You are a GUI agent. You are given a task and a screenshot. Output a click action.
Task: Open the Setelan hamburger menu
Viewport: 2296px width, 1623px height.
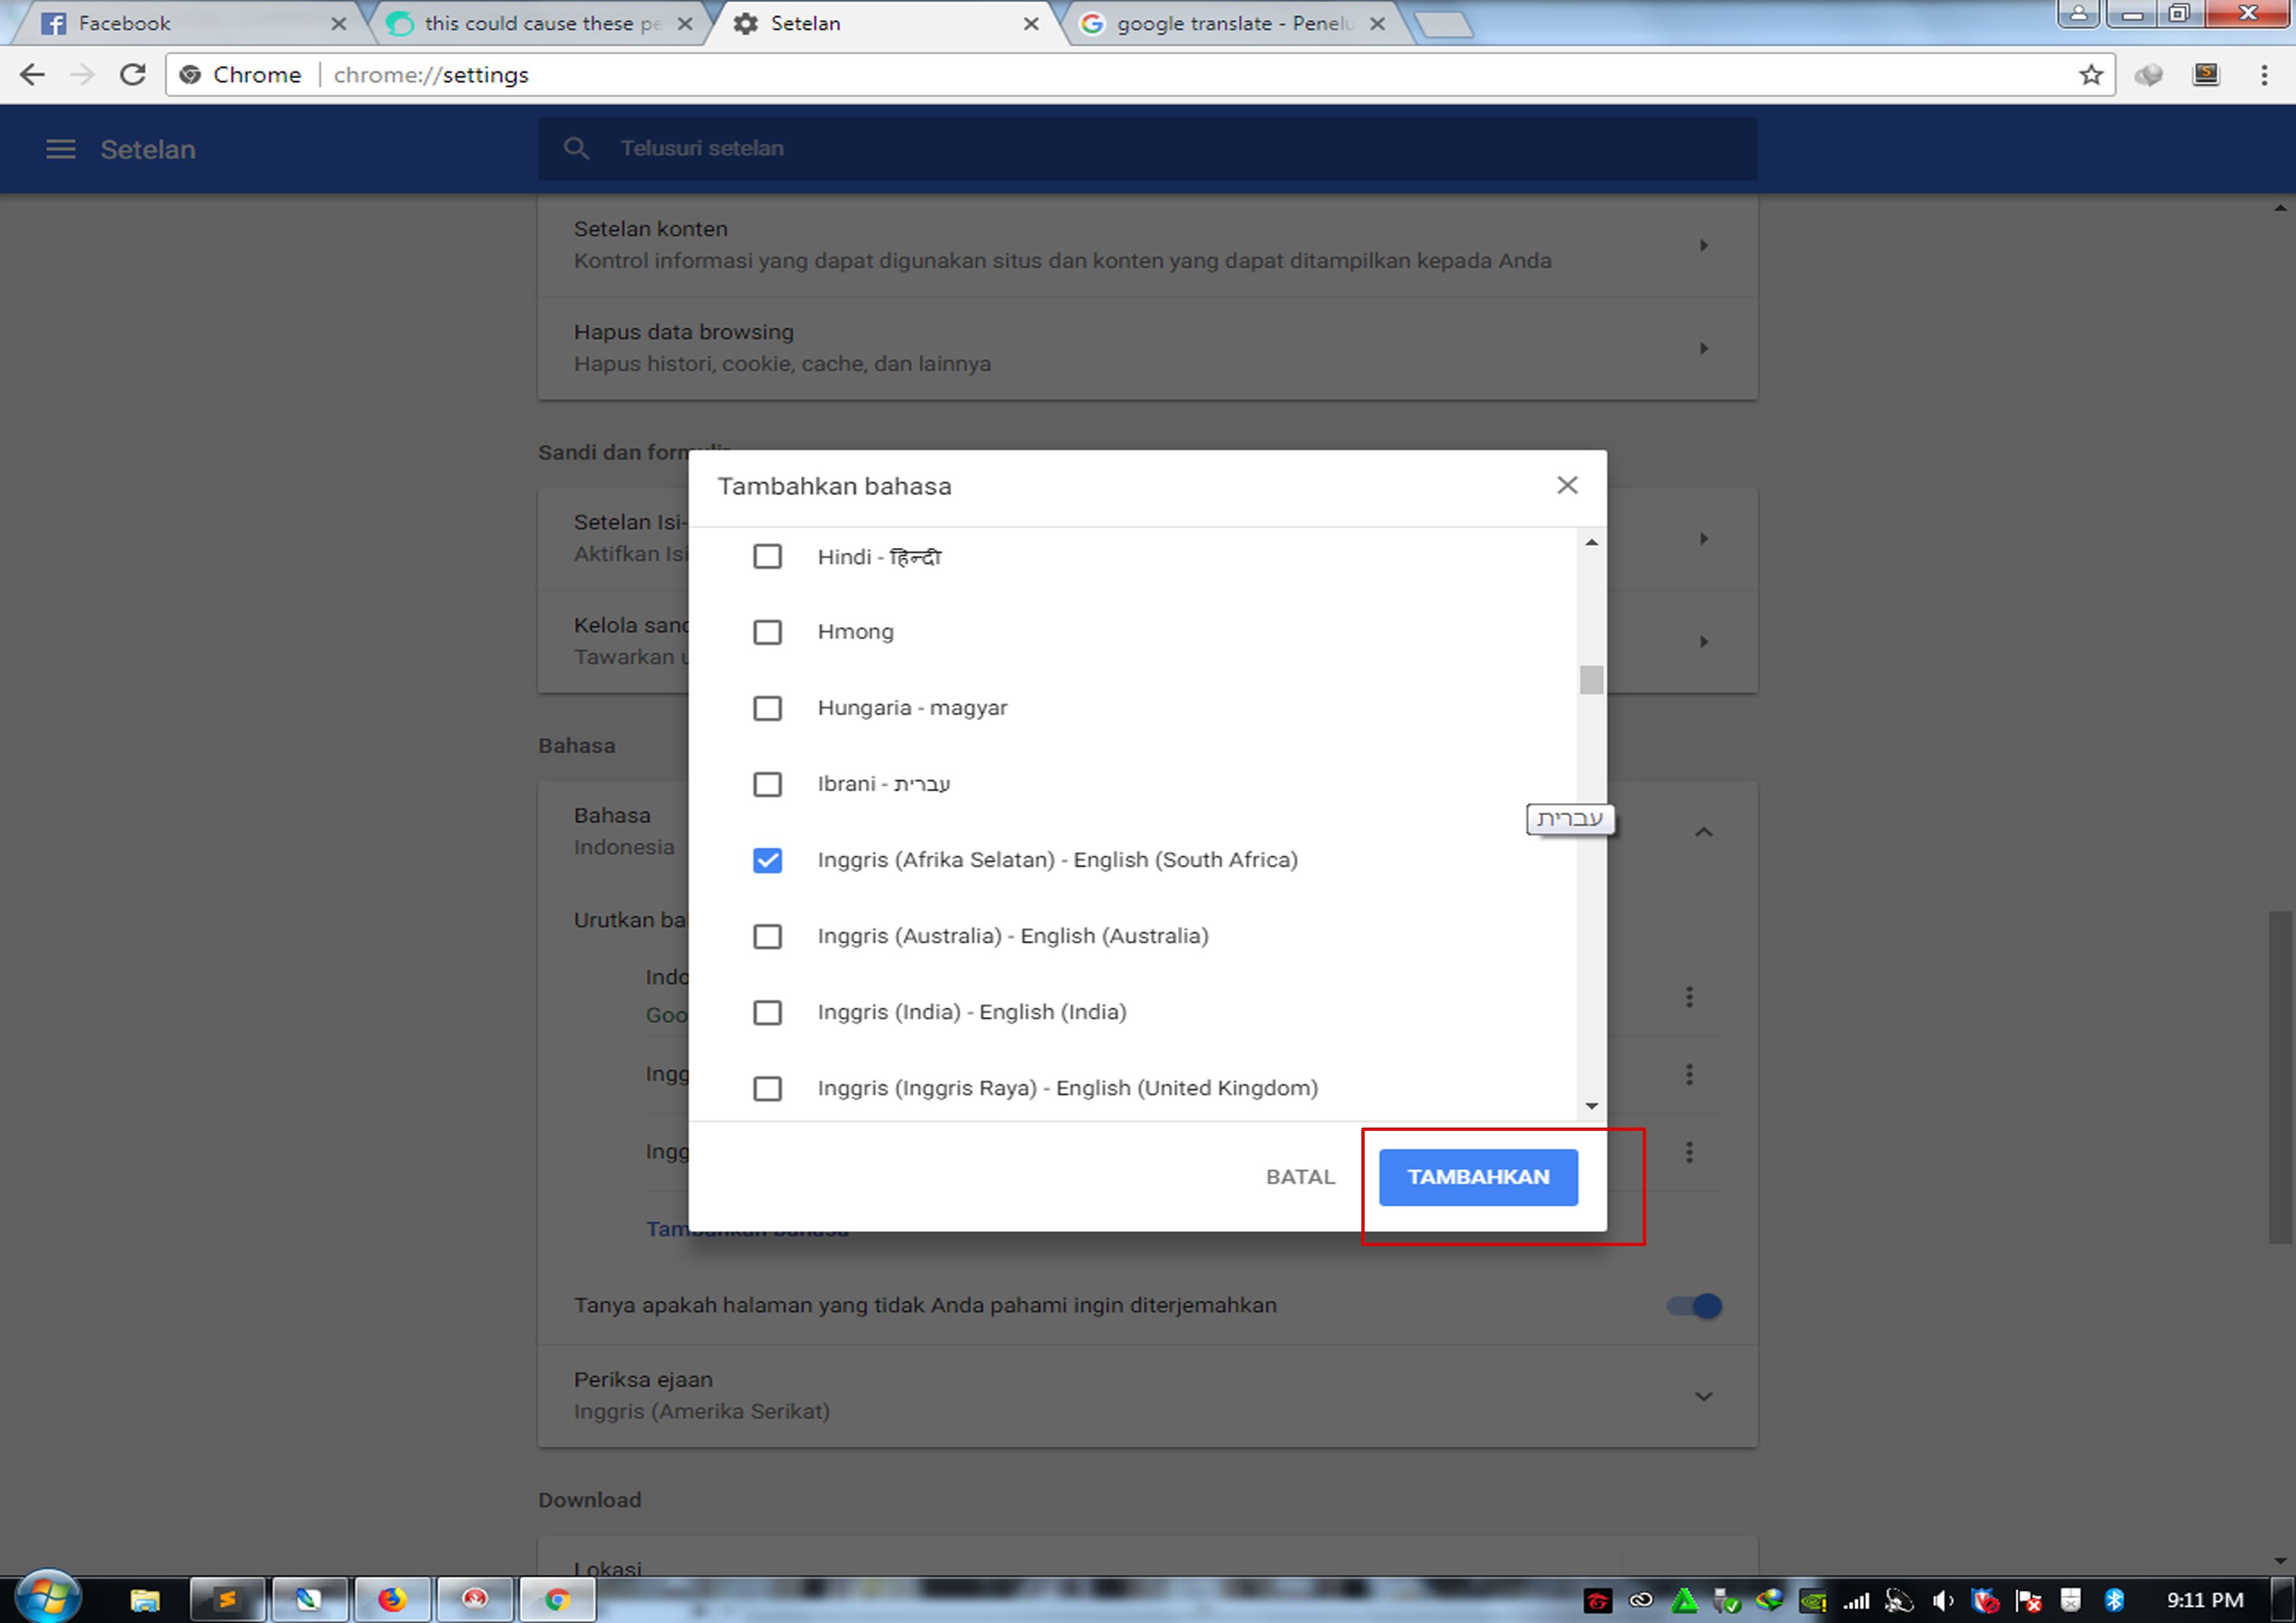tap(60, 149)
